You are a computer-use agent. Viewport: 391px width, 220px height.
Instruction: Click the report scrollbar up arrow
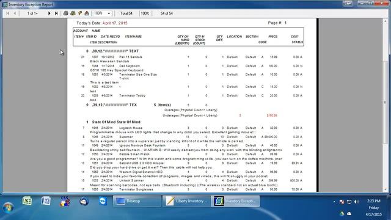tap(386, 21)
